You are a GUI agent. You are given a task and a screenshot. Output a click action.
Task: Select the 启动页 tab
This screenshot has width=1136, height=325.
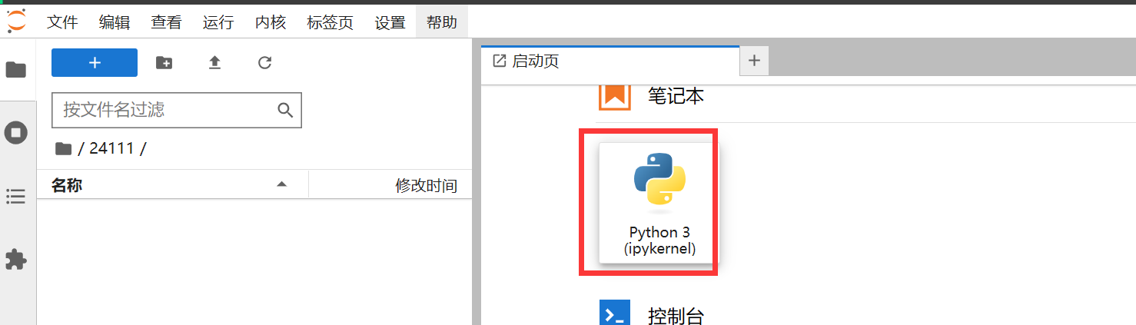click(611, 61)
